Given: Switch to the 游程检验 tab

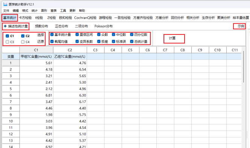Looking at the screenshot, I should click(105, 18).
